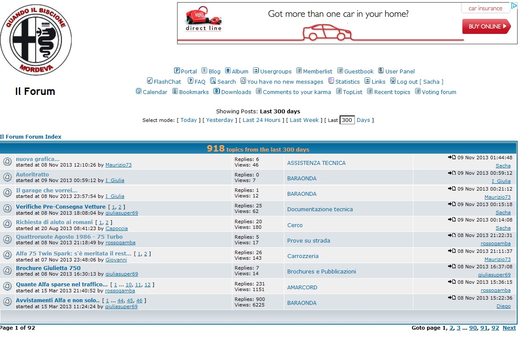521x343 pixels.
Task: Click the new messages icon
Action: [x=243, y=81]
